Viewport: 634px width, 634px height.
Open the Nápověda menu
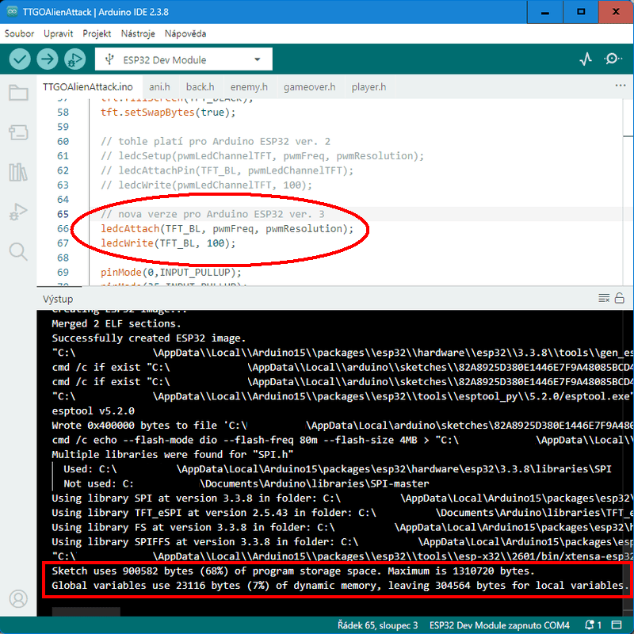pyautogui.click(x=185, y=33)
